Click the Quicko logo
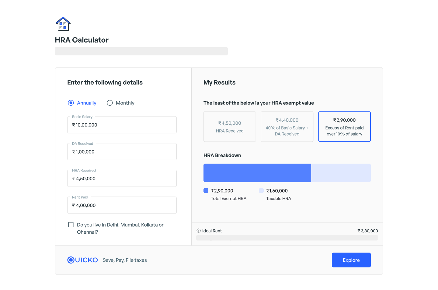 [x=82, y=260]
